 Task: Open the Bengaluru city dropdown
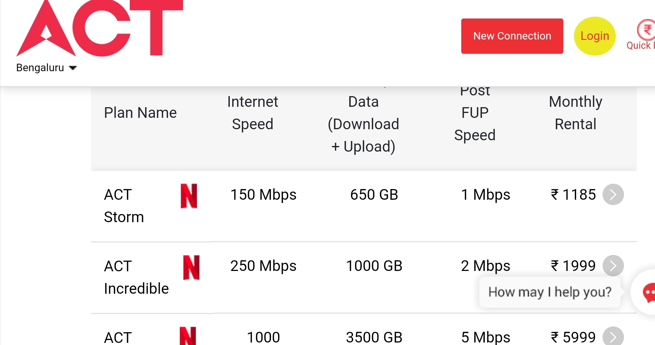(x=46, y=68)
